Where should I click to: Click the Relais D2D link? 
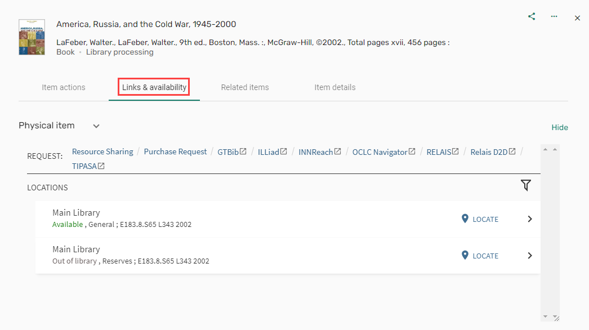click(x=493, y=152)
